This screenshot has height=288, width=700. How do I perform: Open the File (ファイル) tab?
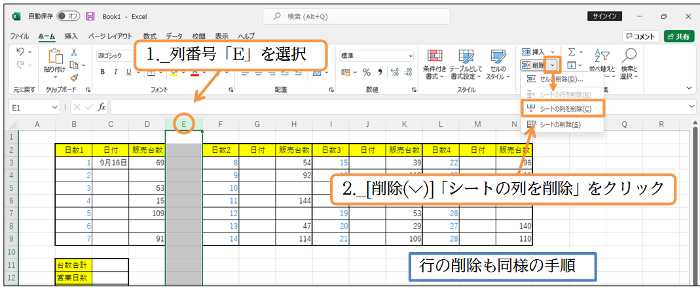tap(19, 36)
